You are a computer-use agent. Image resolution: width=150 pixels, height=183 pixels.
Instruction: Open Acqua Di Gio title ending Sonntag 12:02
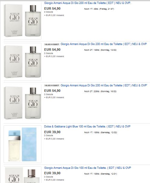pos(104,44)
